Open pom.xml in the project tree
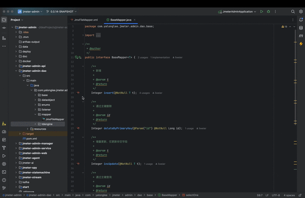This screenshot has width=305, height=198. tap(31, 139)
